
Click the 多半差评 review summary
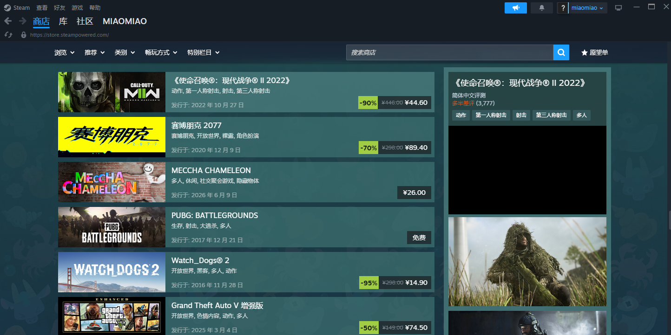pos(463,103)
